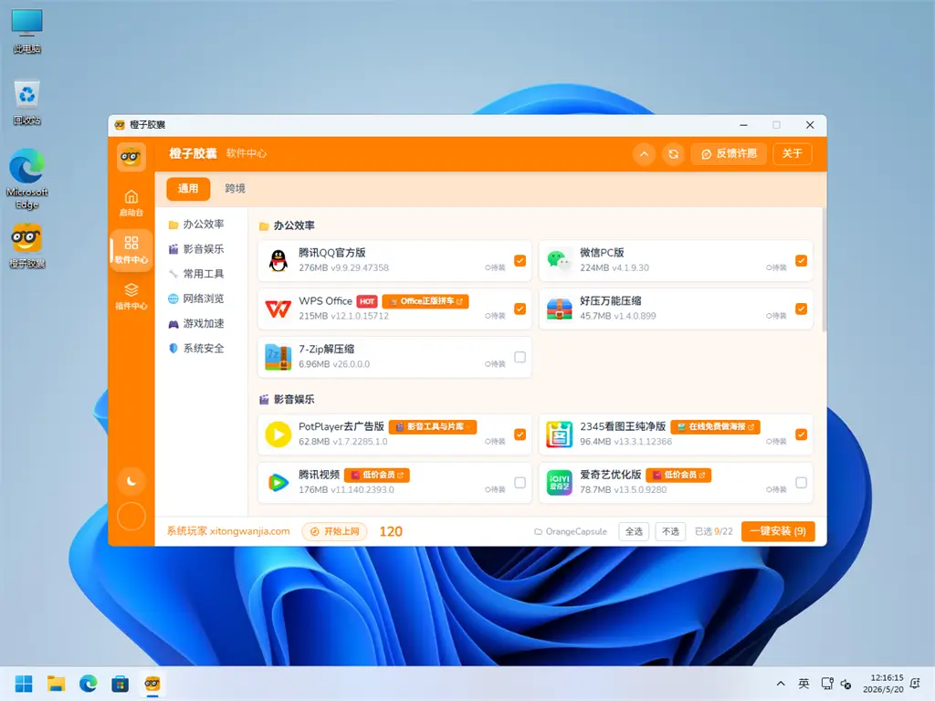
Task: Uncheck the 2345看图王纯净版 checkbox
Action: point(801,434)
